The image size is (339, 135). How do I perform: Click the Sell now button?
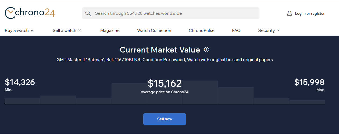tap(165, 119)
